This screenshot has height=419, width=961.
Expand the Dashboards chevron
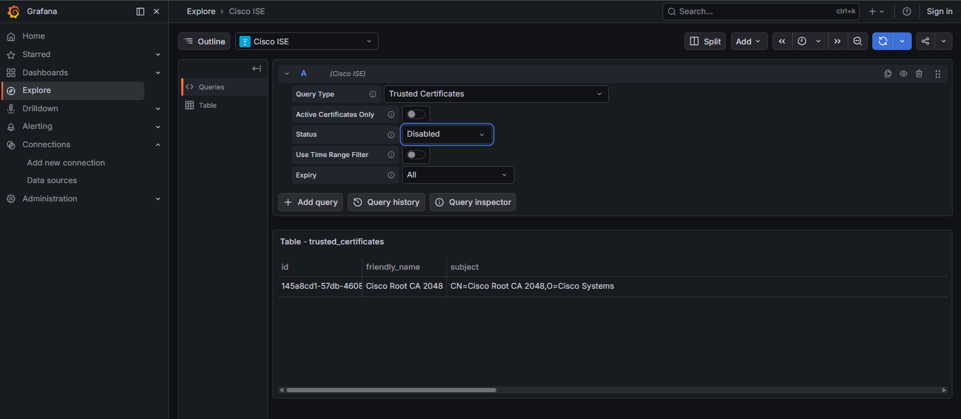pos(158,73)
